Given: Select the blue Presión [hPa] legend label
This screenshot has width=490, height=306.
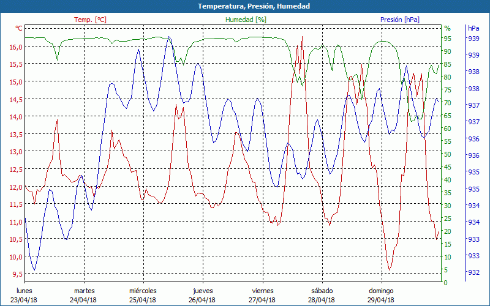Looking at the screenshot, I should click(x=399, y=20).
